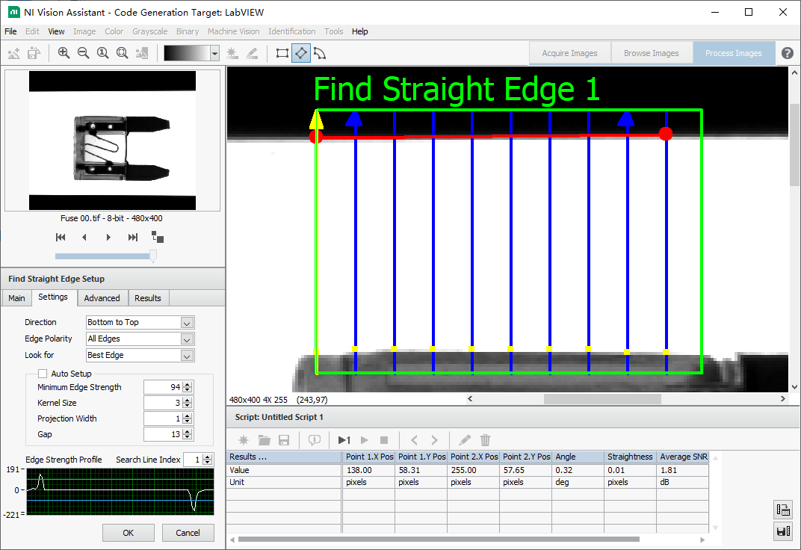
Task: Click the Edge Strength Profile graph
Action: coord(120,492)
